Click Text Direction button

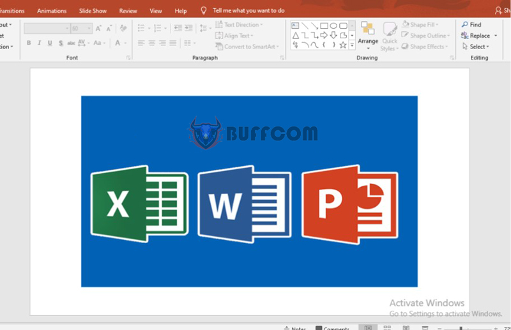239,24
